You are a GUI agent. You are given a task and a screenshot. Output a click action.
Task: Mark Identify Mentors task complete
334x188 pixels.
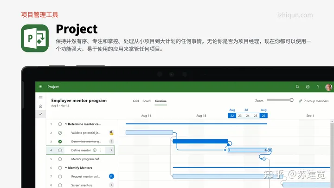click(60, 168)
